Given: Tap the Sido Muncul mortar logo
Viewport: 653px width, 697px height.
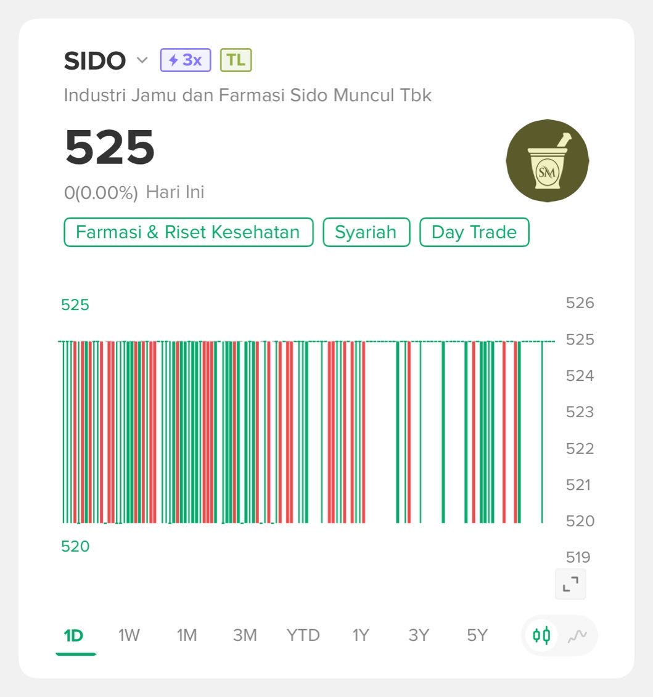Looking at the screenshot, I should coord(547,161).
